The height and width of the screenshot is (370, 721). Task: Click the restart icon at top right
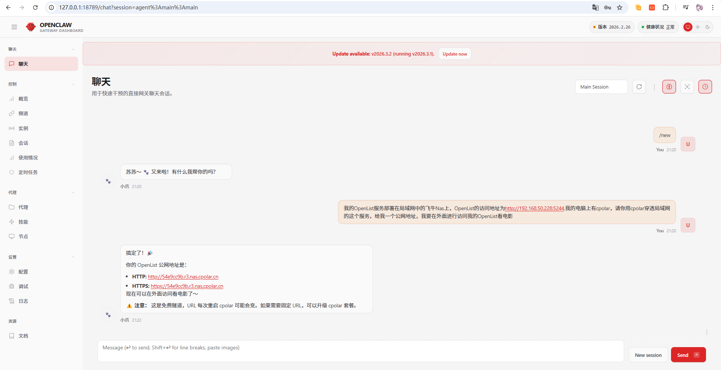click(708, 27)
